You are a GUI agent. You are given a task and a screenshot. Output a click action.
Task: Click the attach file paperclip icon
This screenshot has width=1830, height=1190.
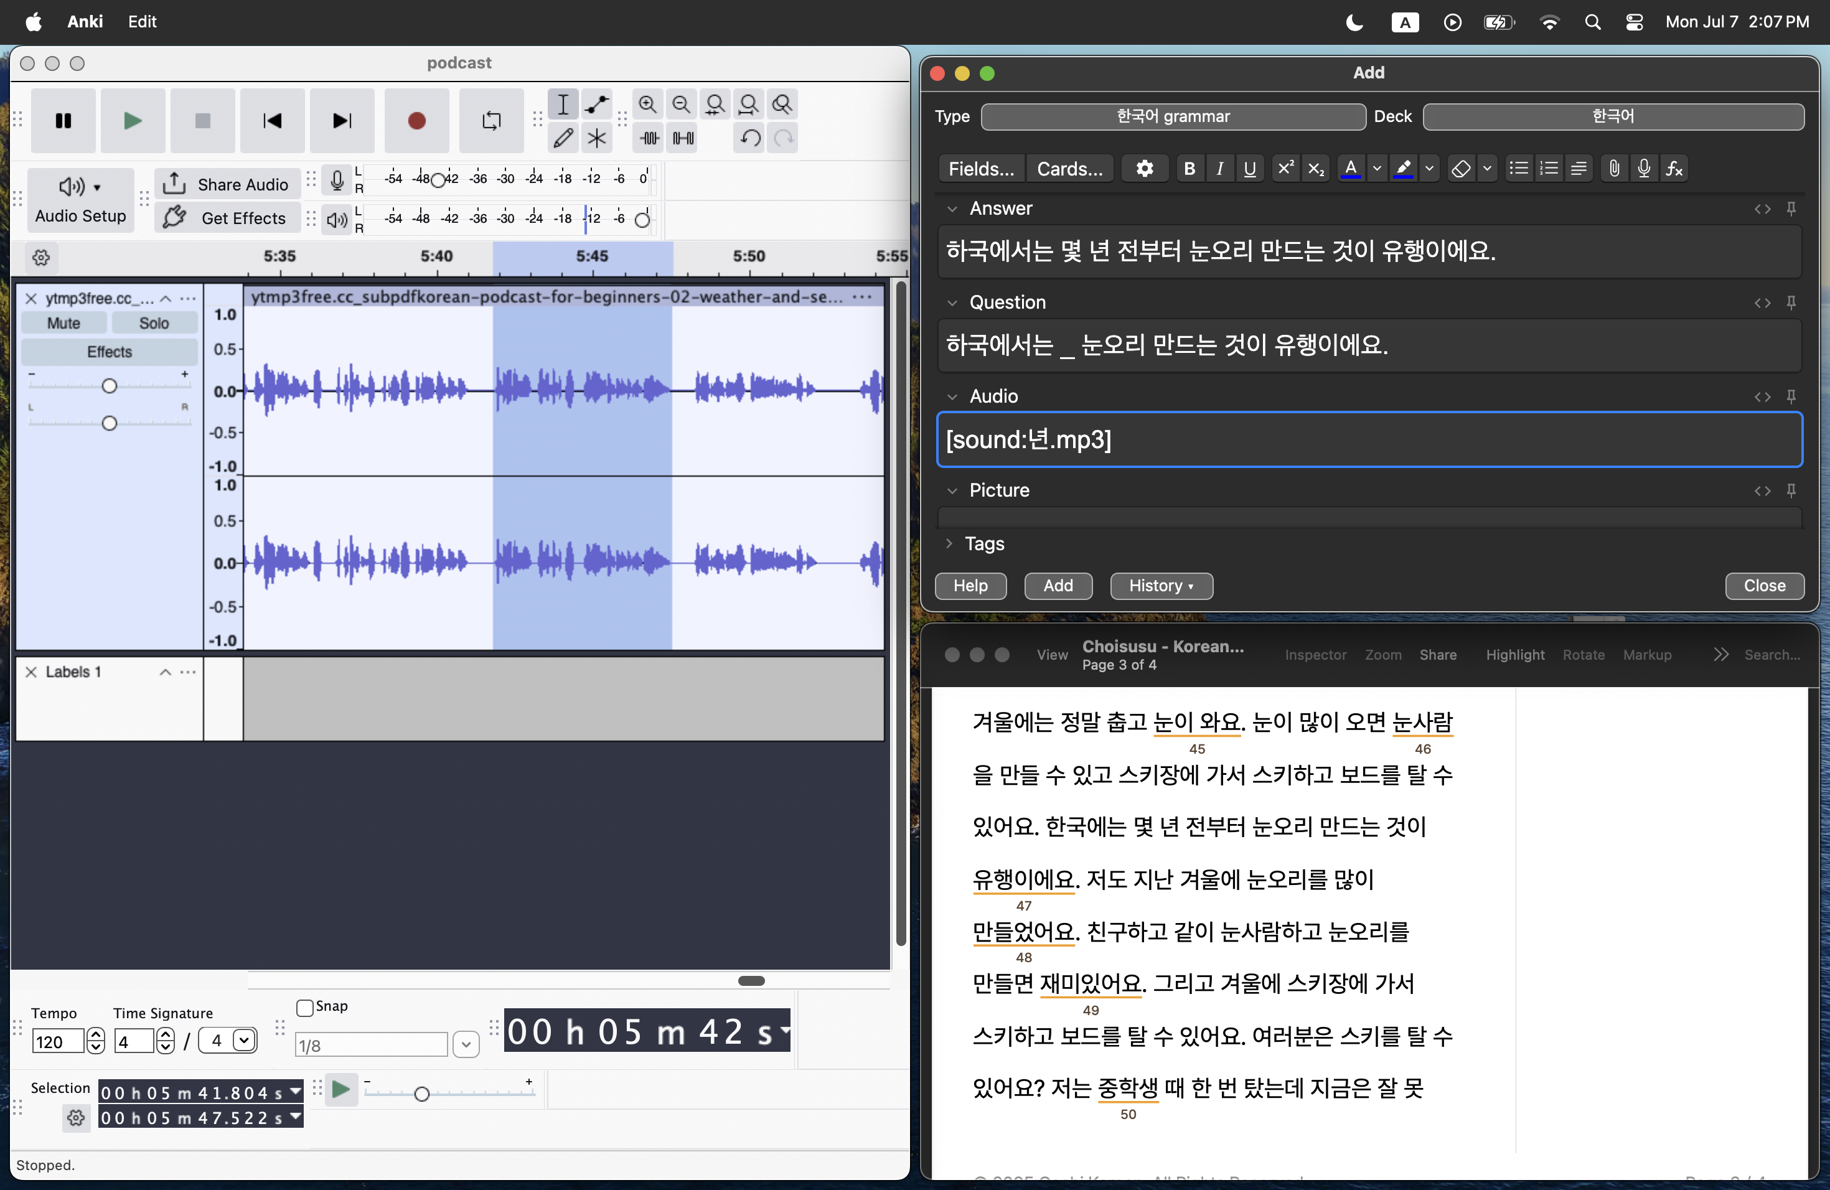1614,168
